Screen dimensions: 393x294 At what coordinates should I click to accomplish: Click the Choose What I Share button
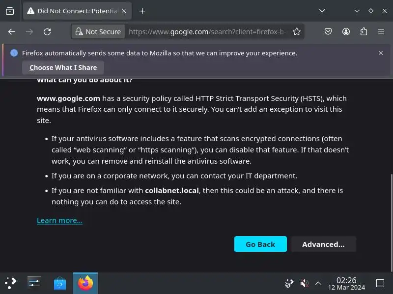tap(63, 68)
